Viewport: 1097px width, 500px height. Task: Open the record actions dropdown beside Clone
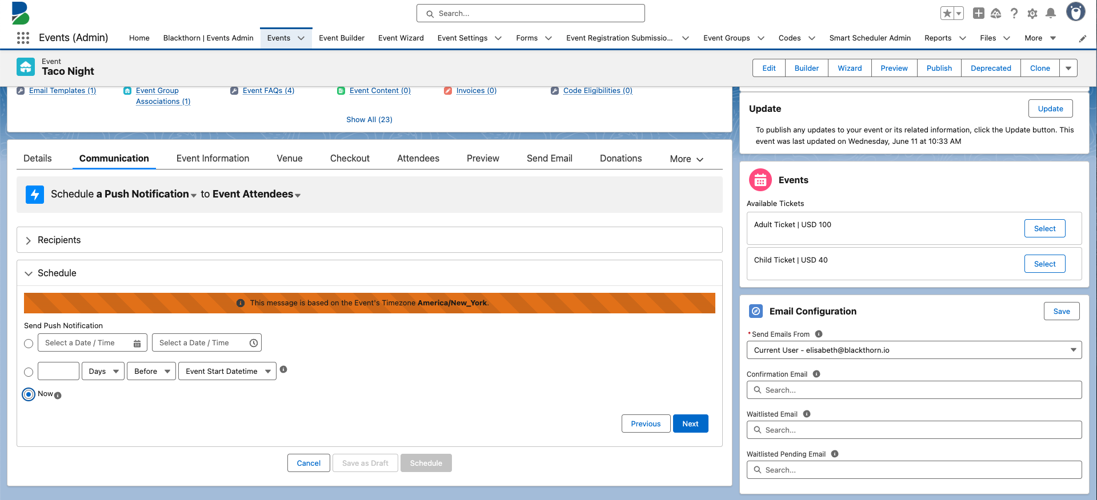coord(1068,68)
